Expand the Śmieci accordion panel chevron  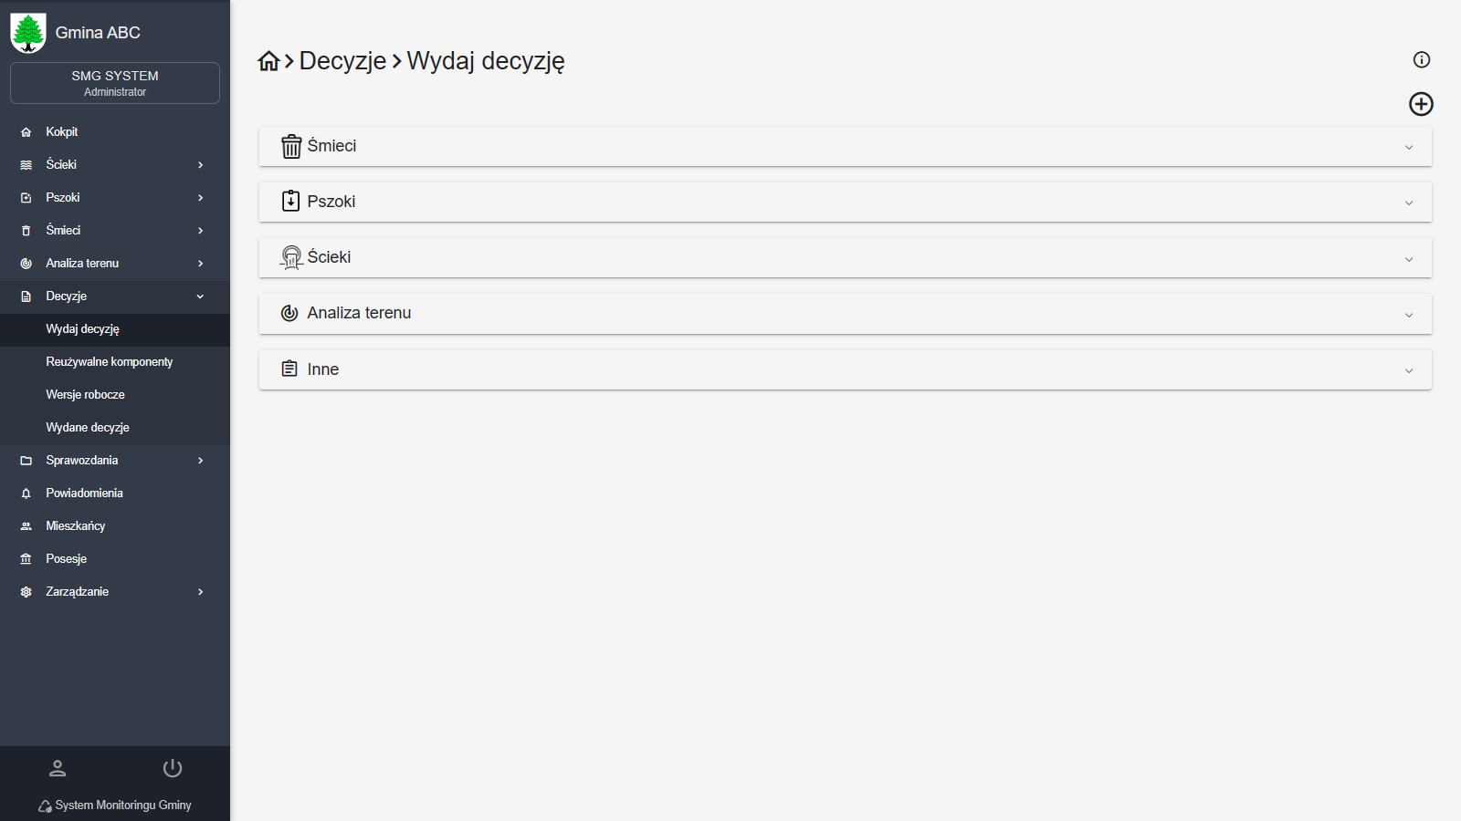pyautogui.click(x=1409, y=147)
